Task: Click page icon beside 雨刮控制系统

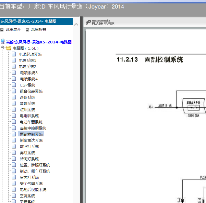Action: pyautogui.click(x=14, y=134)
